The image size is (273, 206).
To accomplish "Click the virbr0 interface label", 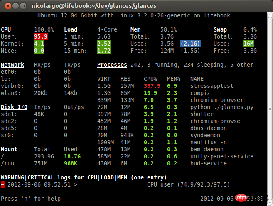I will click(x=12, y=86).
